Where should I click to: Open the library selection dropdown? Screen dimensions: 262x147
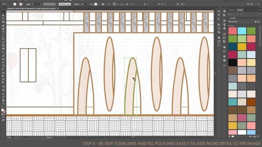(244, 18)
